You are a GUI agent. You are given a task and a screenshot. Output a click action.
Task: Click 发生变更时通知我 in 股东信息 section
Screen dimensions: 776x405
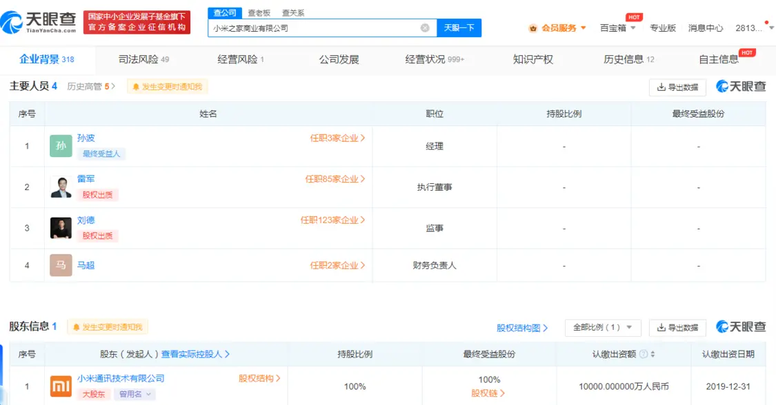108,327
